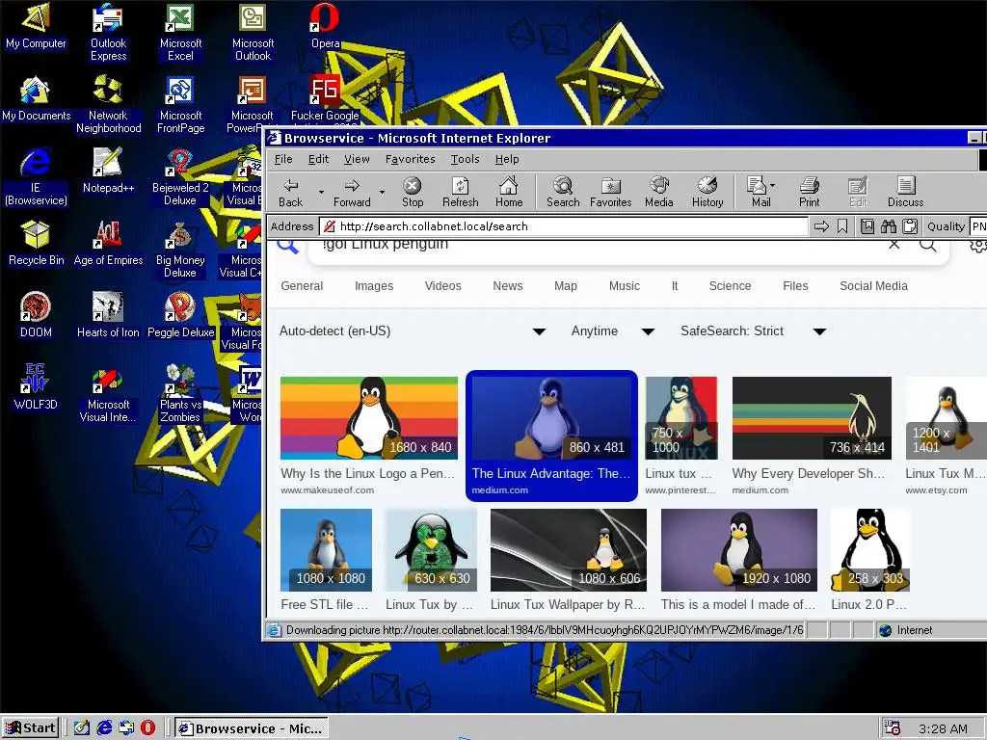Switch to the General search tab
This screenshot has height=740, width=987.
(302, 285)
